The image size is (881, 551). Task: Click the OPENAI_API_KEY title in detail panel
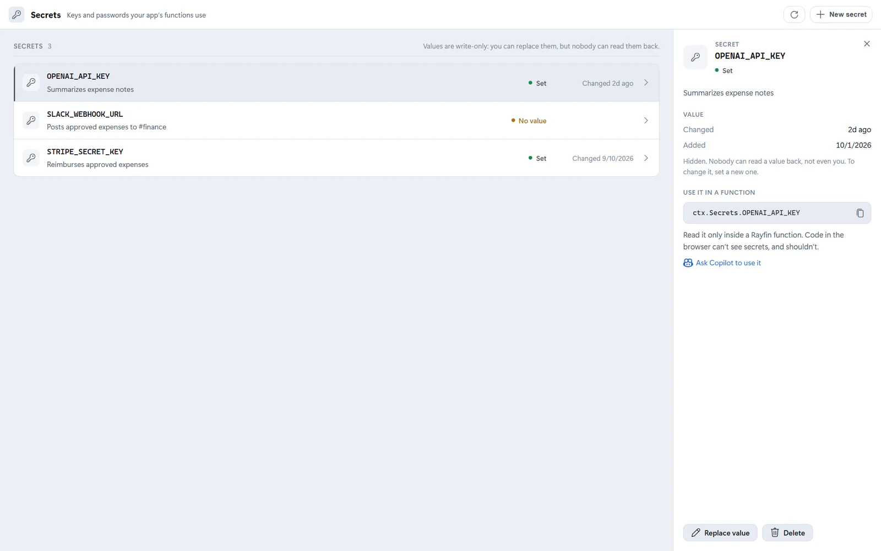tap(750, 56)
